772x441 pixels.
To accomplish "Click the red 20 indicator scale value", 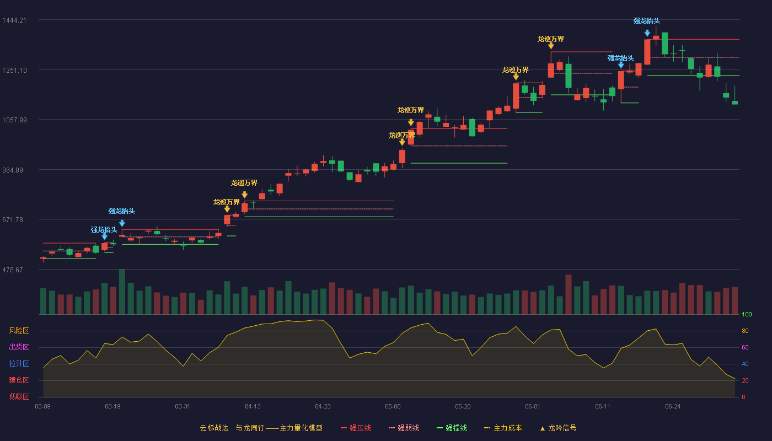I will (x=745, y=380).
